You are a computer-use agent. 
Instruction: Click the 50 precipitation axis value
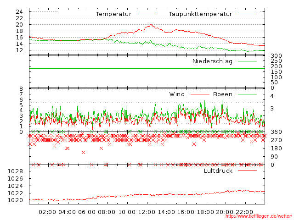(x=274, y=82)
